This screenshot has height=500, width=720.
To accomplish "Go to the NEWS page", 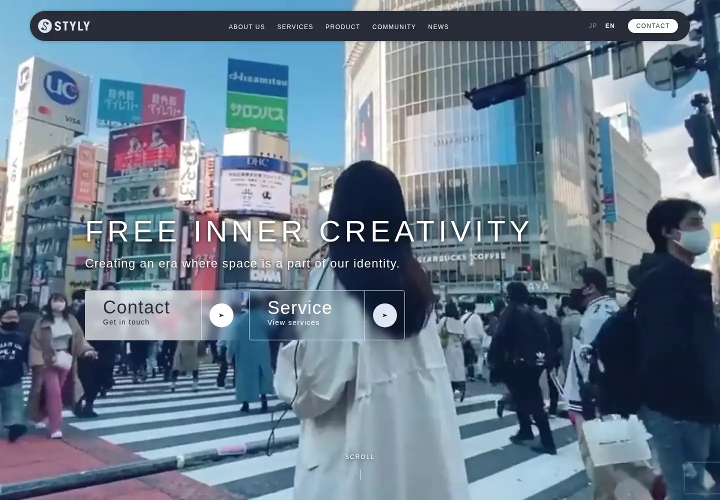I will (438, 27).
